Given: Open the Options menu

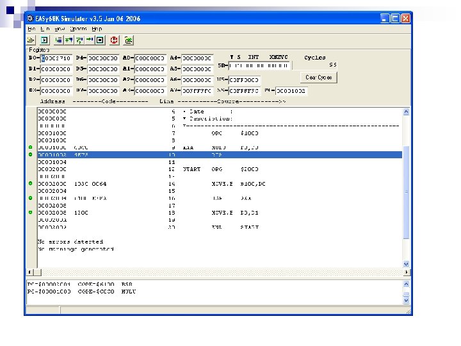Looking at the screenshot, I should [x=78, y=29].
